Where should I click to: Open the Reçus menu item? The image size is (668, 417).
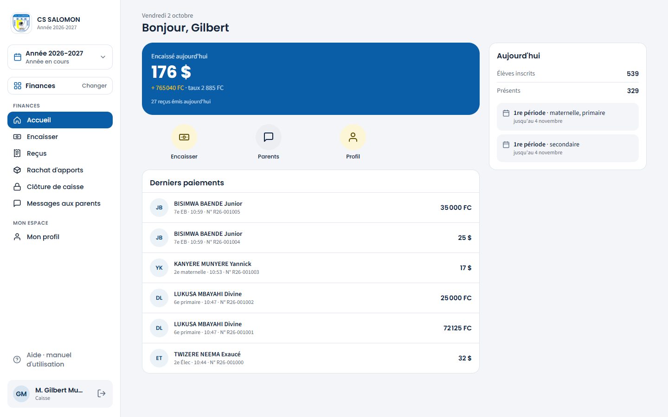pos(60,153)
